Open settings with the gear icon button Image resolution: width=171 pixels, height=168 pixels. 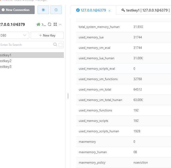(x=43, y=10)
